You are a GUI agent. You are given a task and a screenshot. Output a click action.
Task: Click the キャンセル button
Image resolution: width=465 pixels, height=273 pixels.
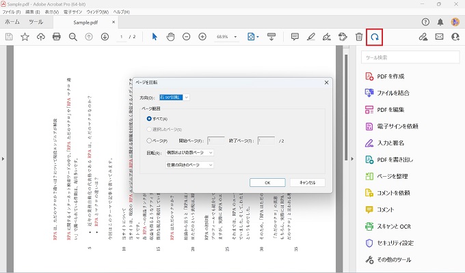pos(308,183)
